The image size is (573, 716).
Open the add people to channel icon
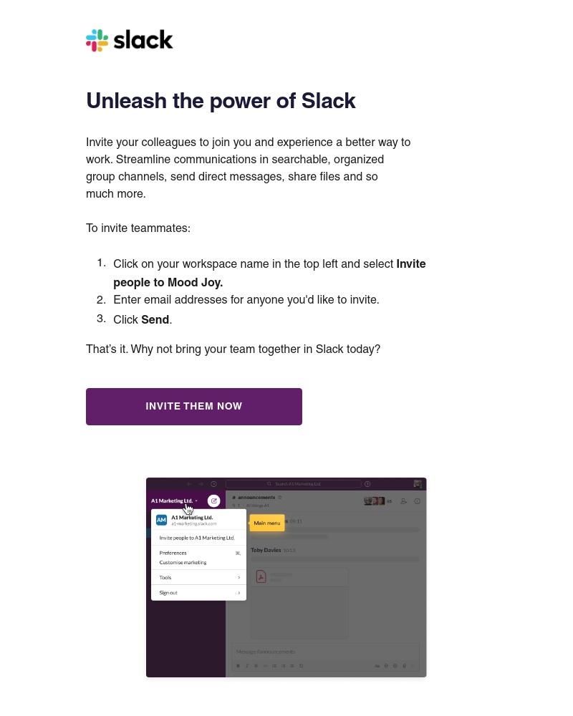pyautogui.click(x=403, y=501)
